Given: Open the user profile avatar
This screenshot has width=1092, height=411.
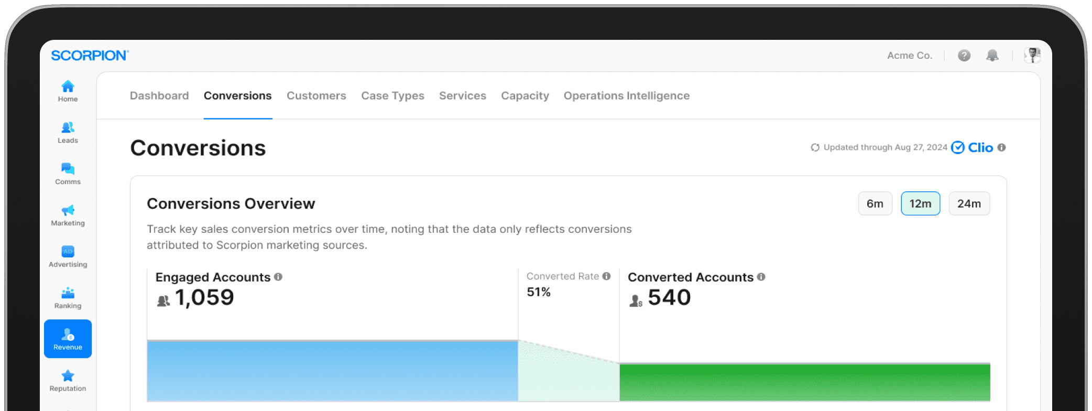Looking at the screenshot, I should click(x=1032, y=56).
